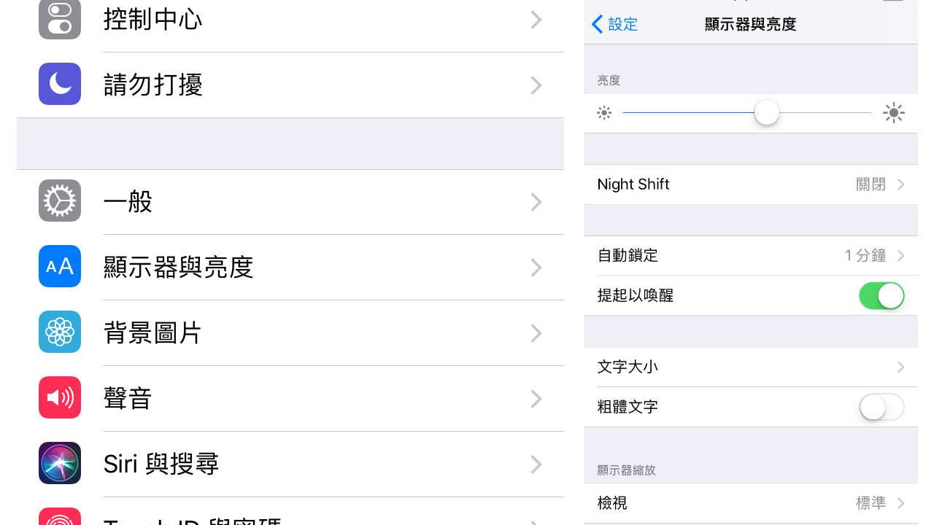This screenshot has height=525, width=934.
Task: Open chevron on 聲音 row
Action: click(536, 399)
